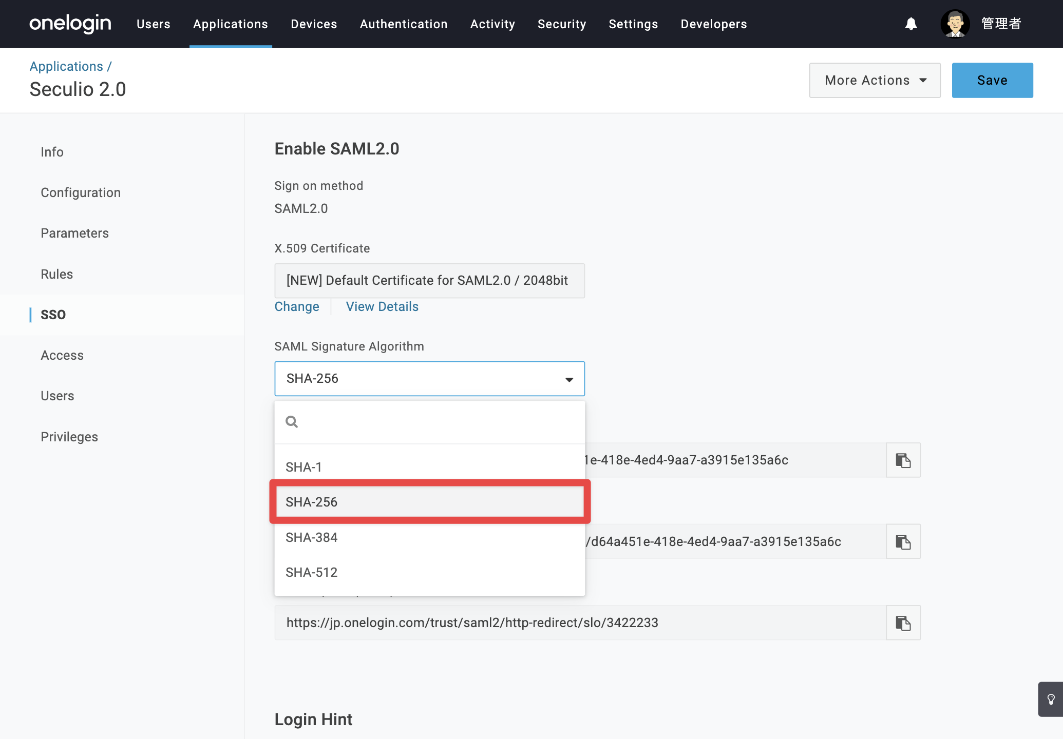This screenshot has height=739, width=1063.
Task: Choose SHA-512 from the algorithm list
Action: (x=430, y=572)
